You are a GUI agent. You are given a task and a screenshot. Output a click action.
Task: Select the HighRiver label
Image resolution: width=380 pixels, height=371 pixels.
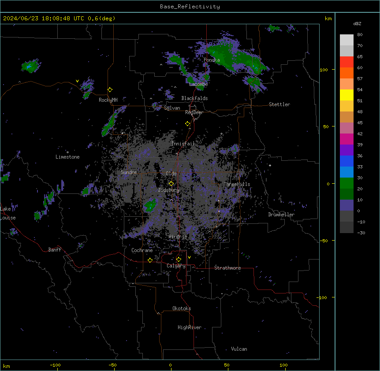[x=190, y=327]
